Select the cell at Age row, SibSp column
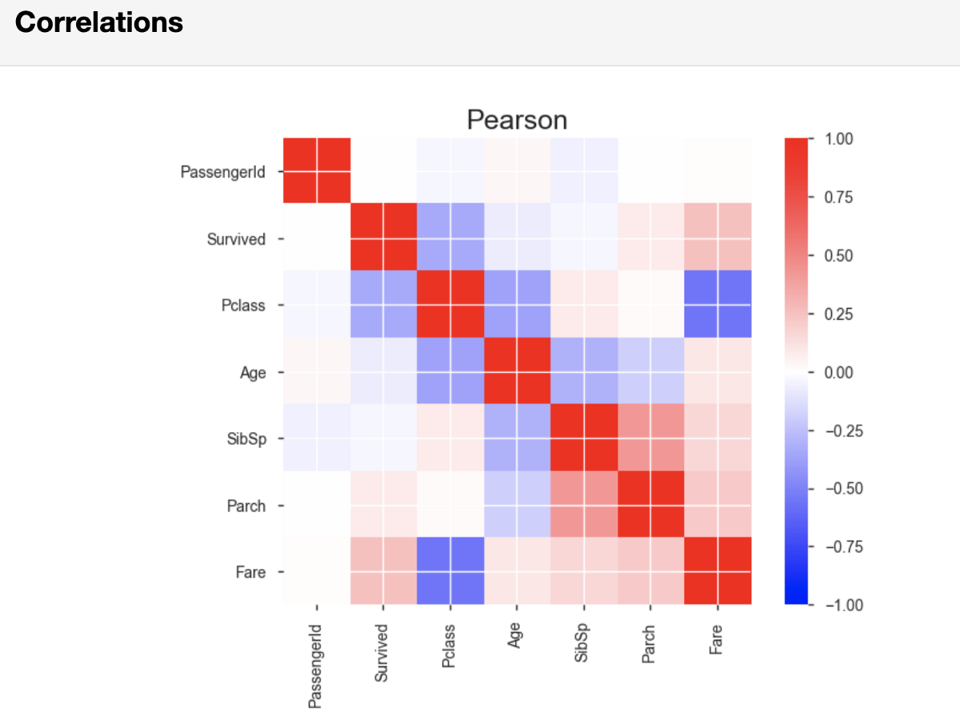This screenshot has height=724, width=960. tap(584, 371)
